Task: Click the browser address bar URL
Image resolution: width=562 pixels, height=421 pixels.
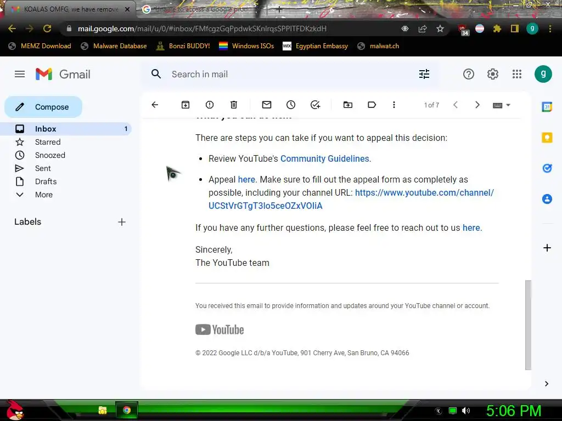Action: pyautogui.click(x=202, y=29)
